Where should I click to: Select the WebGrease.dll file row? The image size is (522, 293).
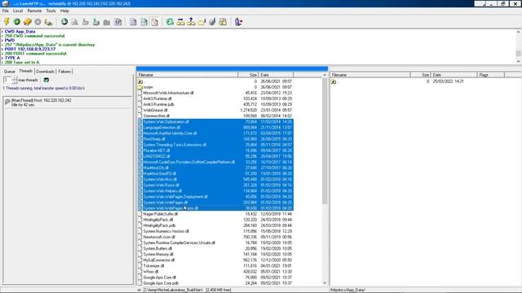[215, 110]
